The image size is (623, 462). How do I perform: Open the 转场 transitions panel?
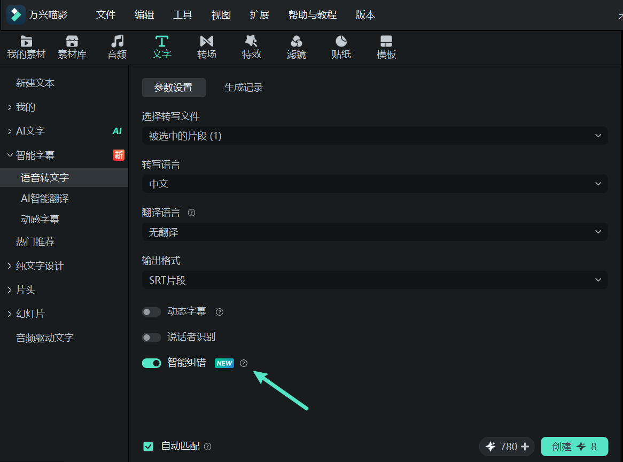[207, 48]
